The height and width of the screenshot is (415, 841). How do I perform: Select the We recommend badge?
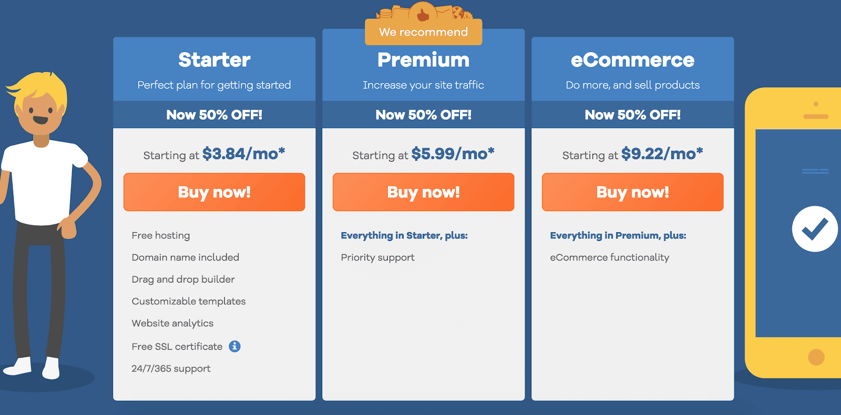pyautogui.click(x=424, y=32)
